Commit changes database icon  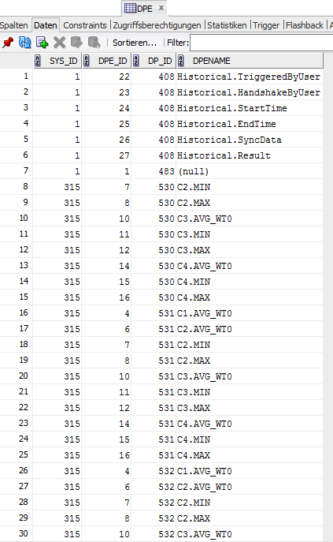tap(76, 43)
